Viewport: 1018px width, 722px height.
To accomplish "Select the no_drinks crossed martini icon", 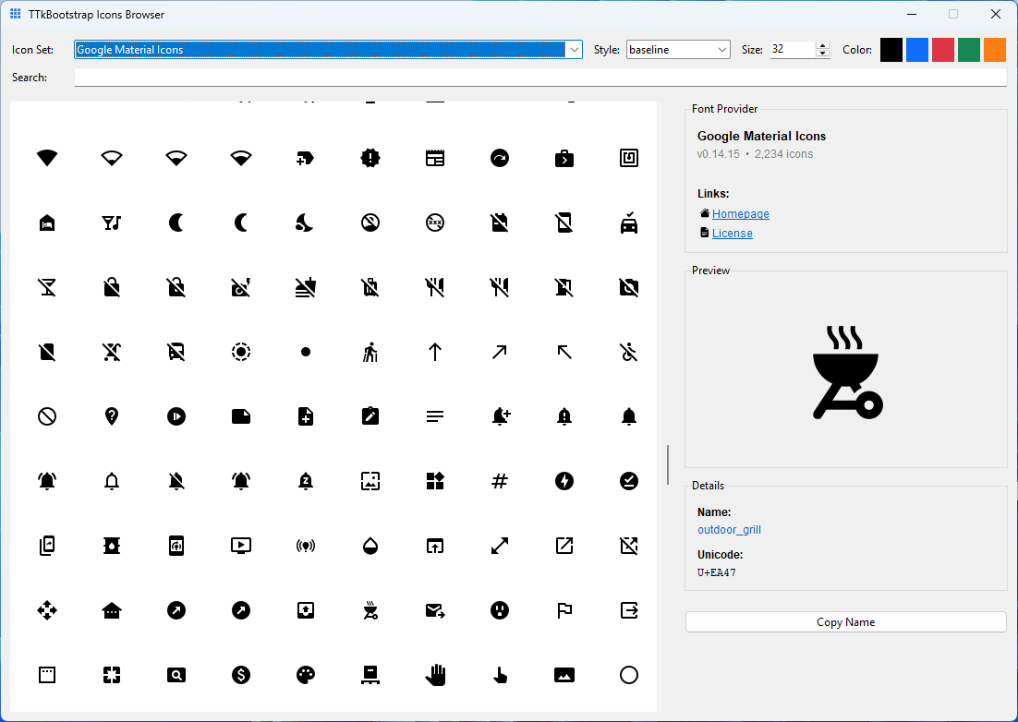I will (x=47, y=287).
